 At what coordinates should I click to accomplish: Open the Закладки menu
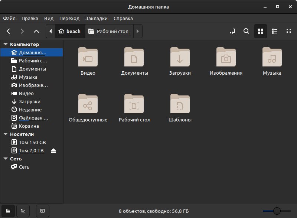(x=97, y=18)
